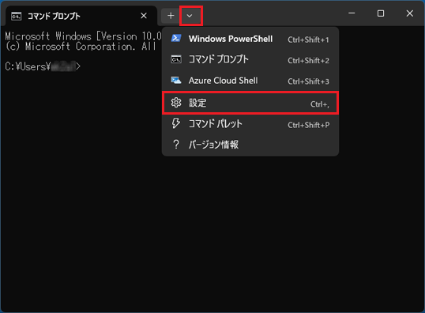Click the gear icon beside 設定
Image resolution: width=425 pixels, height=313 pixels.
coord(176,103)
